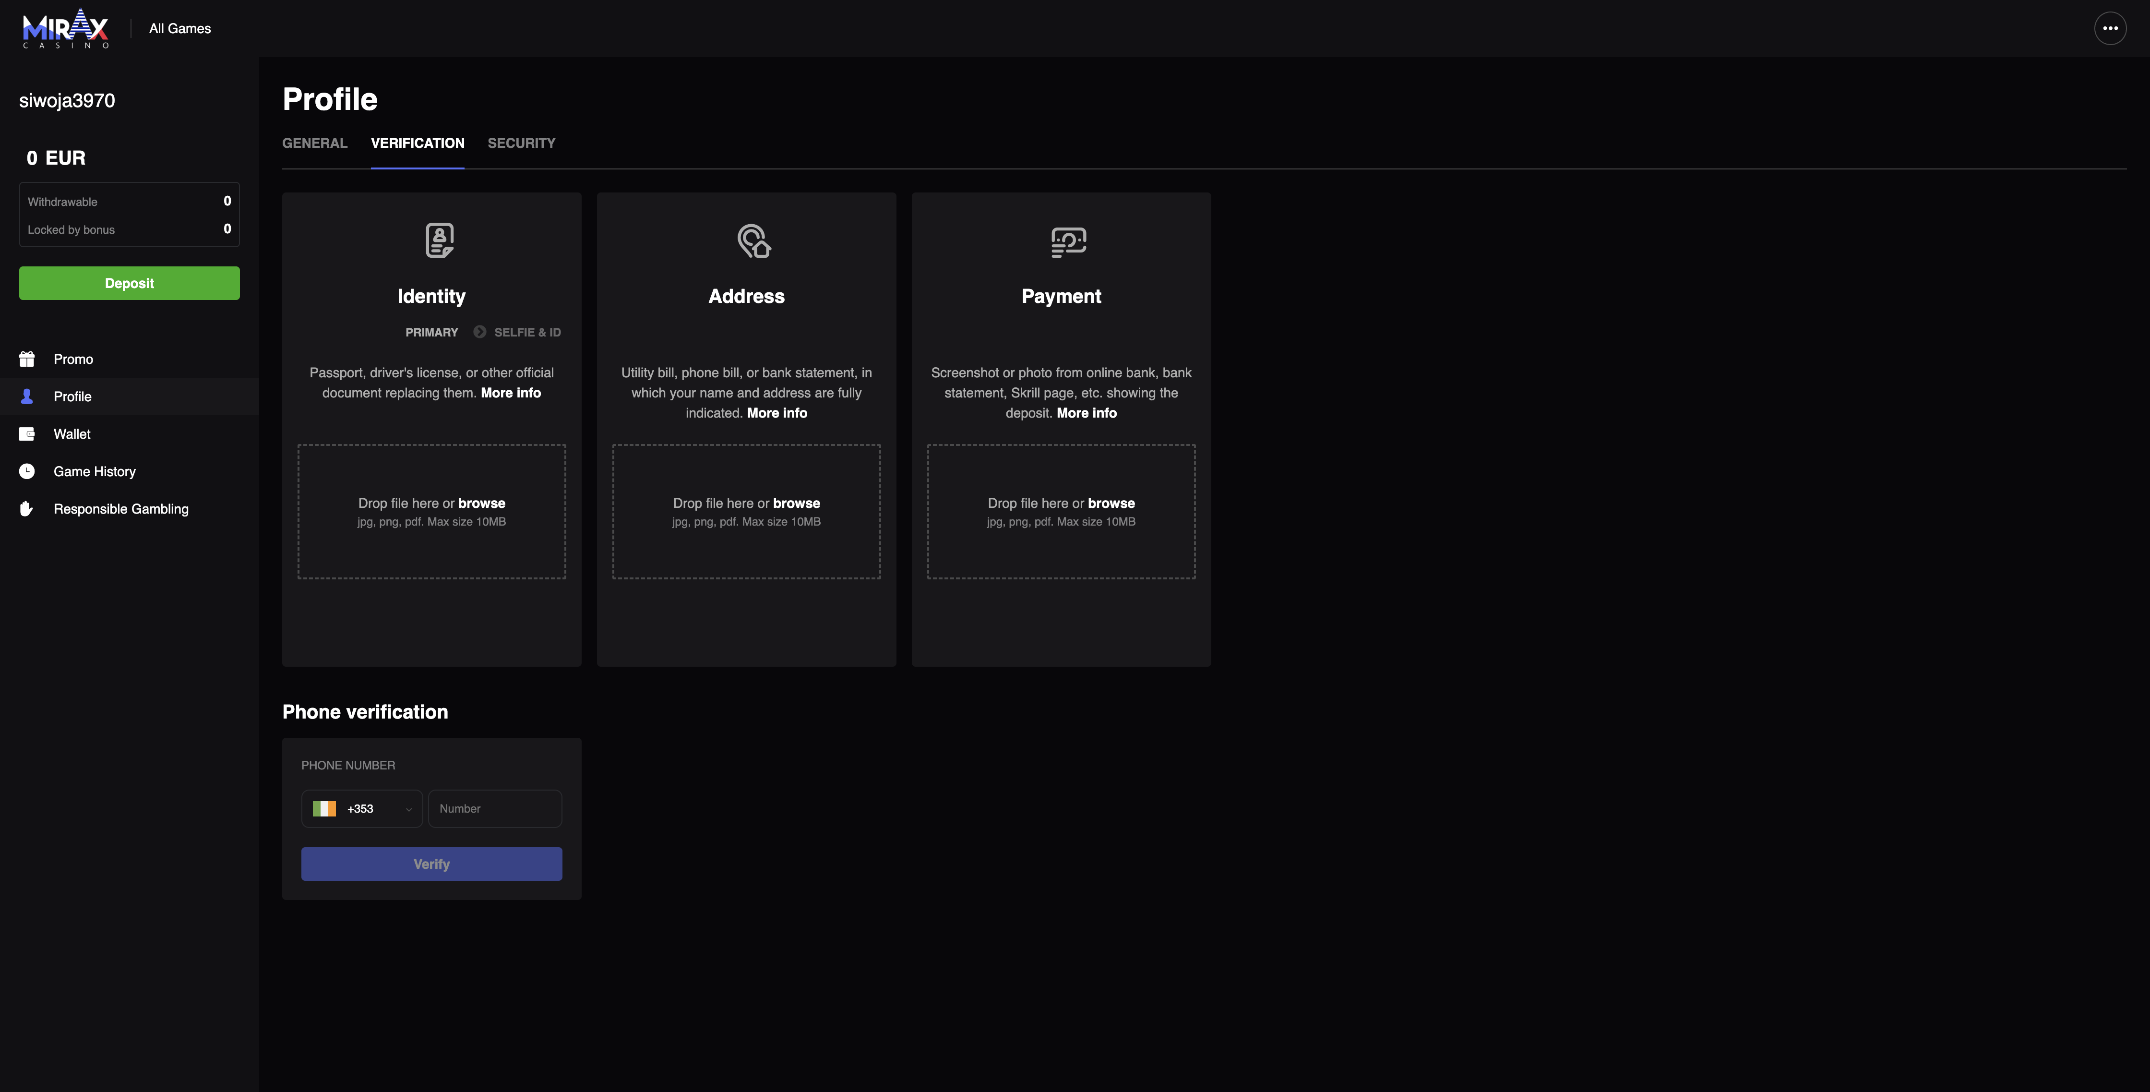Click More info under Payment
This screenshot has height=1092, width=2150.
(x=1087, y=413)
